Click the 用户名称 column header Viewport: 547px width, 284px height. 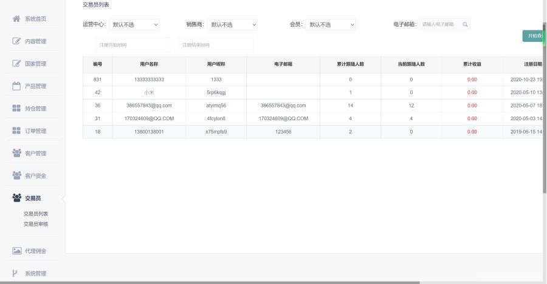tap(149, 64)
